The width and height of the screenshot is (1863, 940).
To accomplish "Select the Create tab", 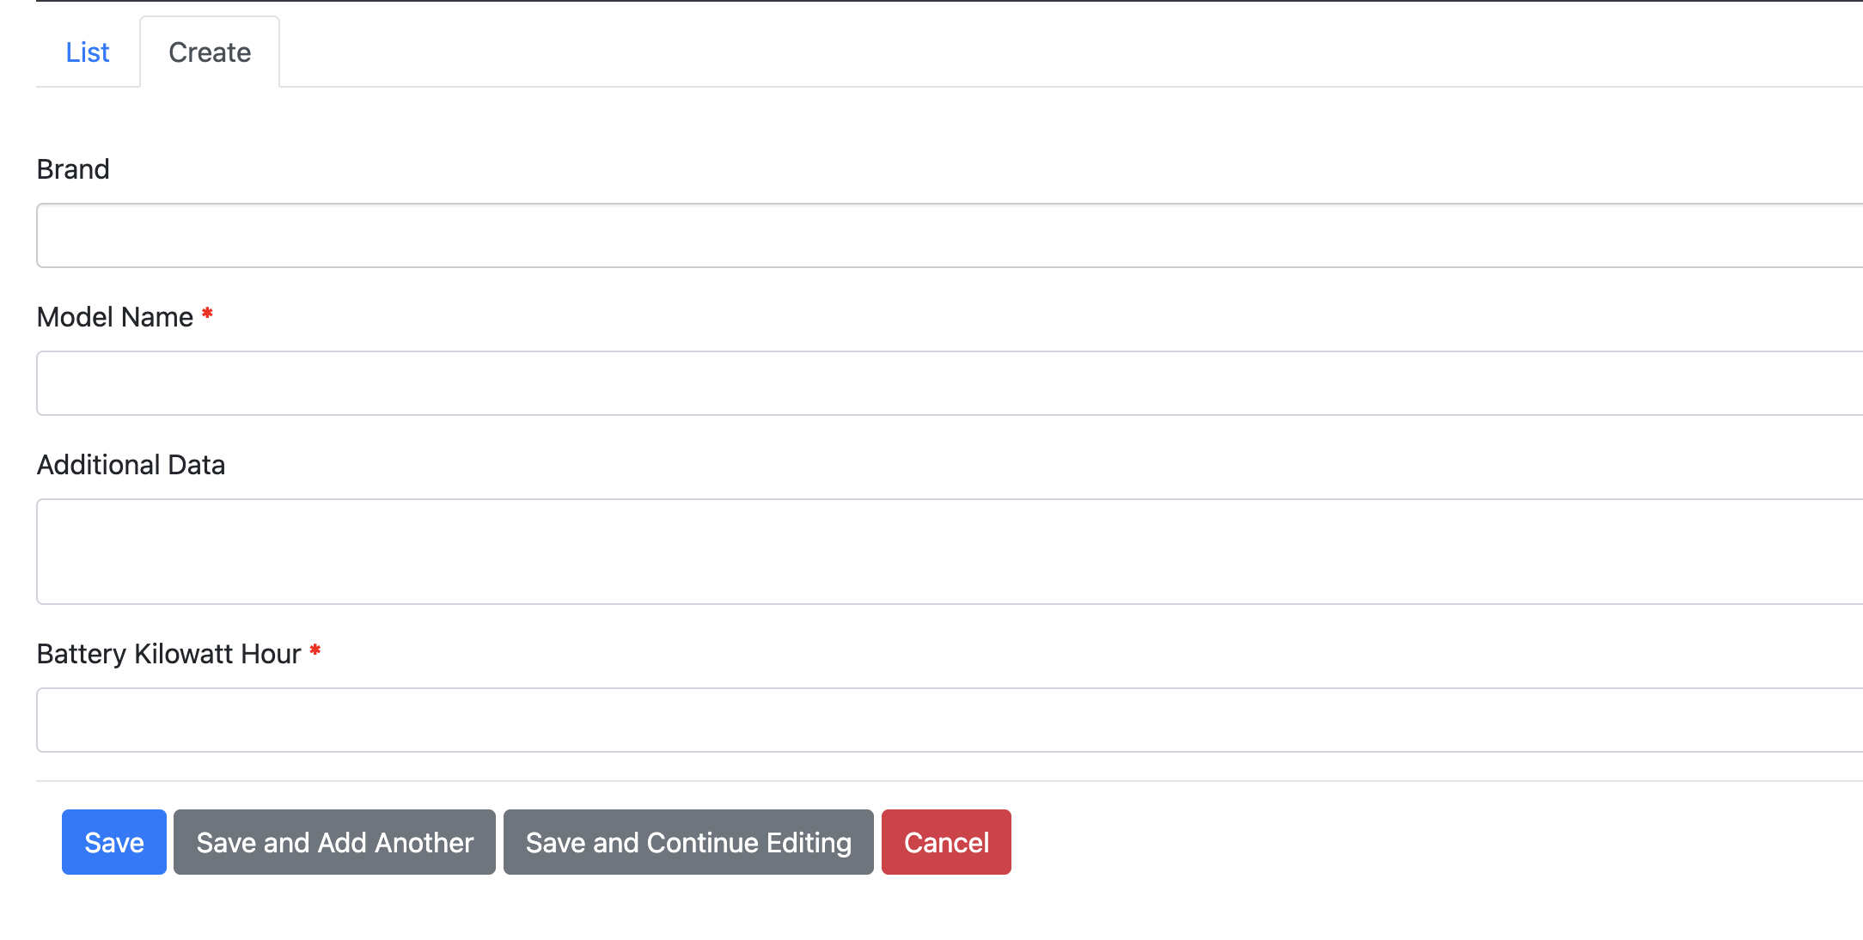I will [x=210, y=52].
